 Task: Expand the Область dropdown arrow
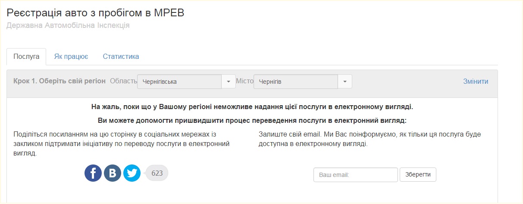click(x=229, y=82)
